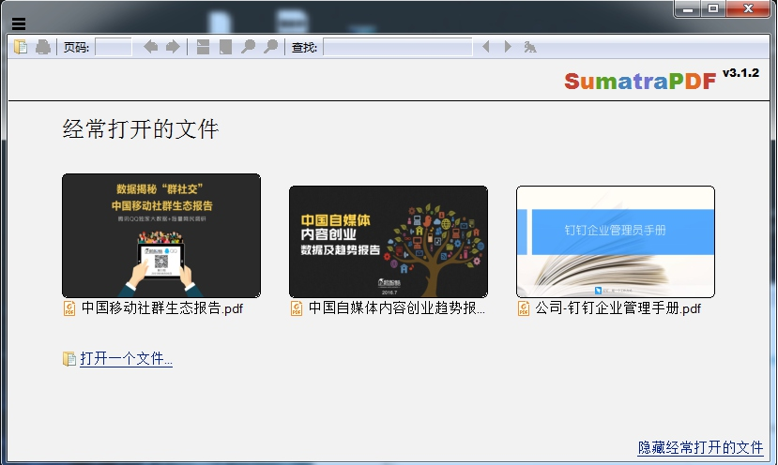Click the zoom out magnifier icon
The width and height of the screenshot is (778, 465).
pyautogui.click(x=248, y=47)
